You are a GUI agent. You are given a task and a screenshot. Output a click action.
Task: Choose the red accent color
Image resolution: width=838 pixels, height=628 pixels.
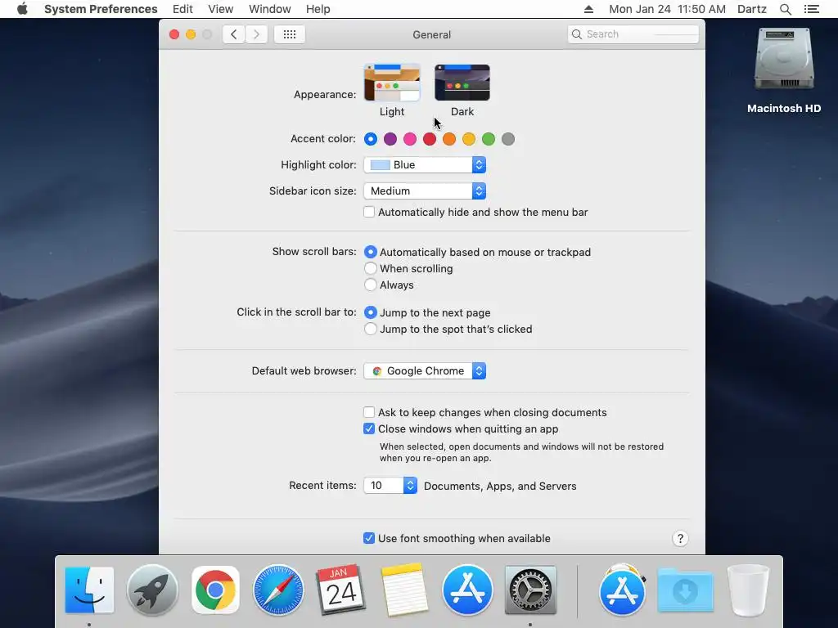click(430, 139)
